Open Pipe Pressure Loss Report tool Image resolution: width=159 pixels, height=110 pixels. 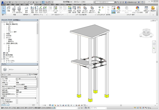pos(92,10)
